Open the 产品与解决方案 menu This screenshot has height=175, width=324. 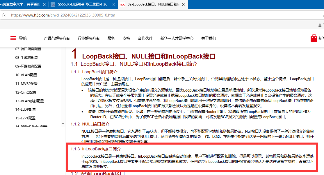57,38
